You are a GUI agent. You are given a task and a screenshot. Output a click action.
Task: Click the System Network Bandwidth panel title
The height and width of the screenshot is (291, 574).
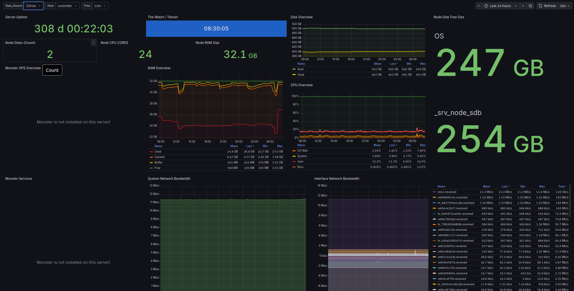tap(169, 179)
